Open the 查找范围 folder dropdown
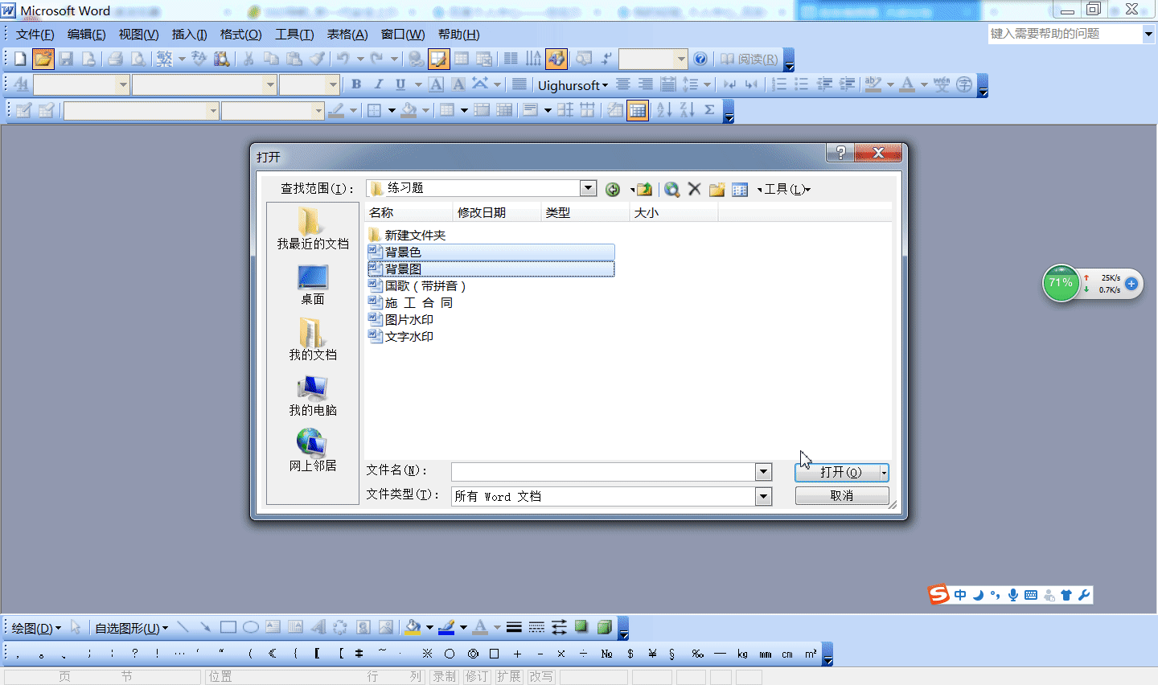The height and width of the screenshot is (685, 1158). tap(589, 188)
